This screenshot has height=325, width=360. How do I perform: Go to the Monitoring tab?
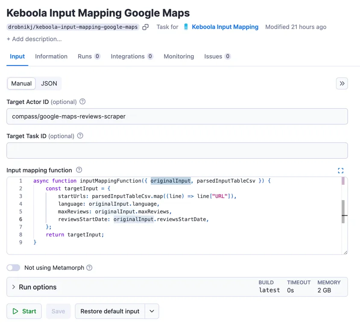179,56
